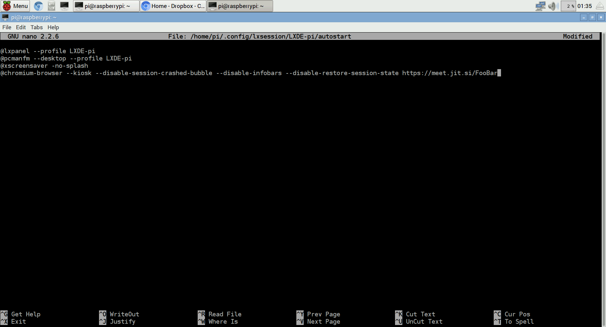Click the --disable-session-crashed-bubble flag
Image resolution: width=606 pixels, height=327 pixels.
click(154, 73)
